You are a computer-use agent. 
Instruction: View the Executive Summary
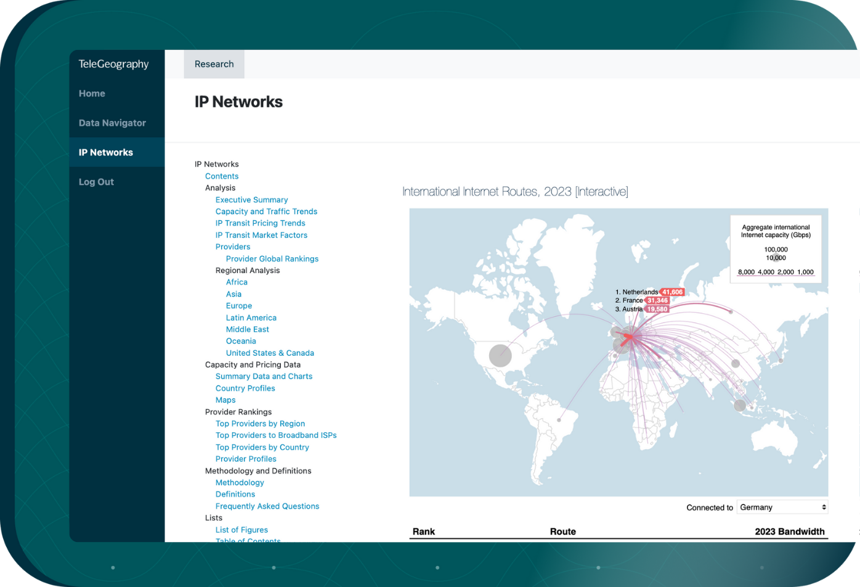coord(251,199)
